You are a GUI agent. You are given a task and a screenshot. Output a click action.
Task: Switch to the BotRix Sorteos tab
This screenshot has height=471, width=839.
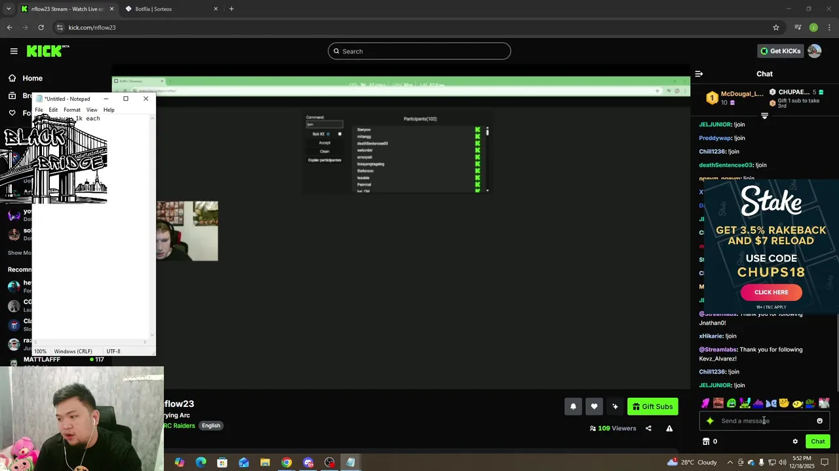[x=172, y=9]
